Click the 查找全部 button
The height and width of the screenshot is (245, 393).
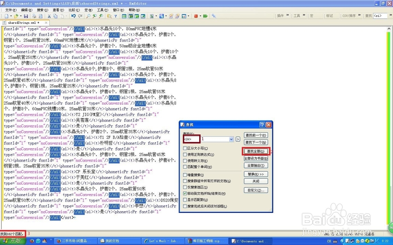pos(256,151)
